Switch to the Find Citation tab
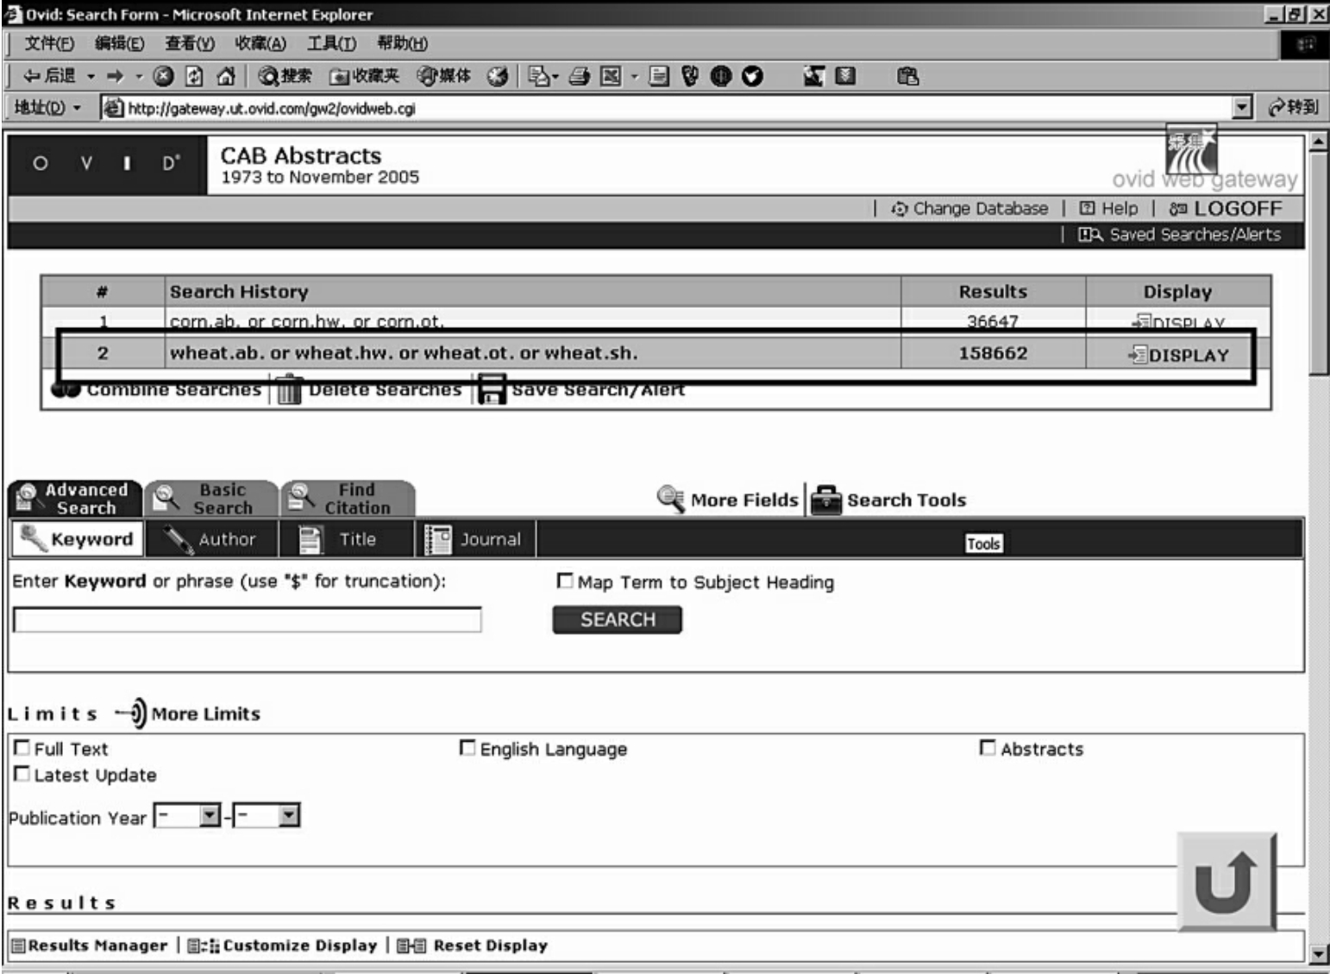Image resolution: width=1330 pixels, height=974 pixels. click(x=348, y=500)
